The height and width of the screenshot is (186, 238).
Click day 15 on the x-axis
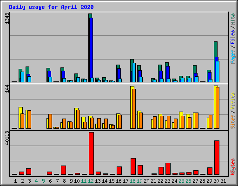112,181
